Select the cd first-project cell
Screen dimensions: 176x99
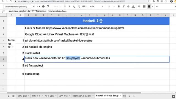pos(97,65)
